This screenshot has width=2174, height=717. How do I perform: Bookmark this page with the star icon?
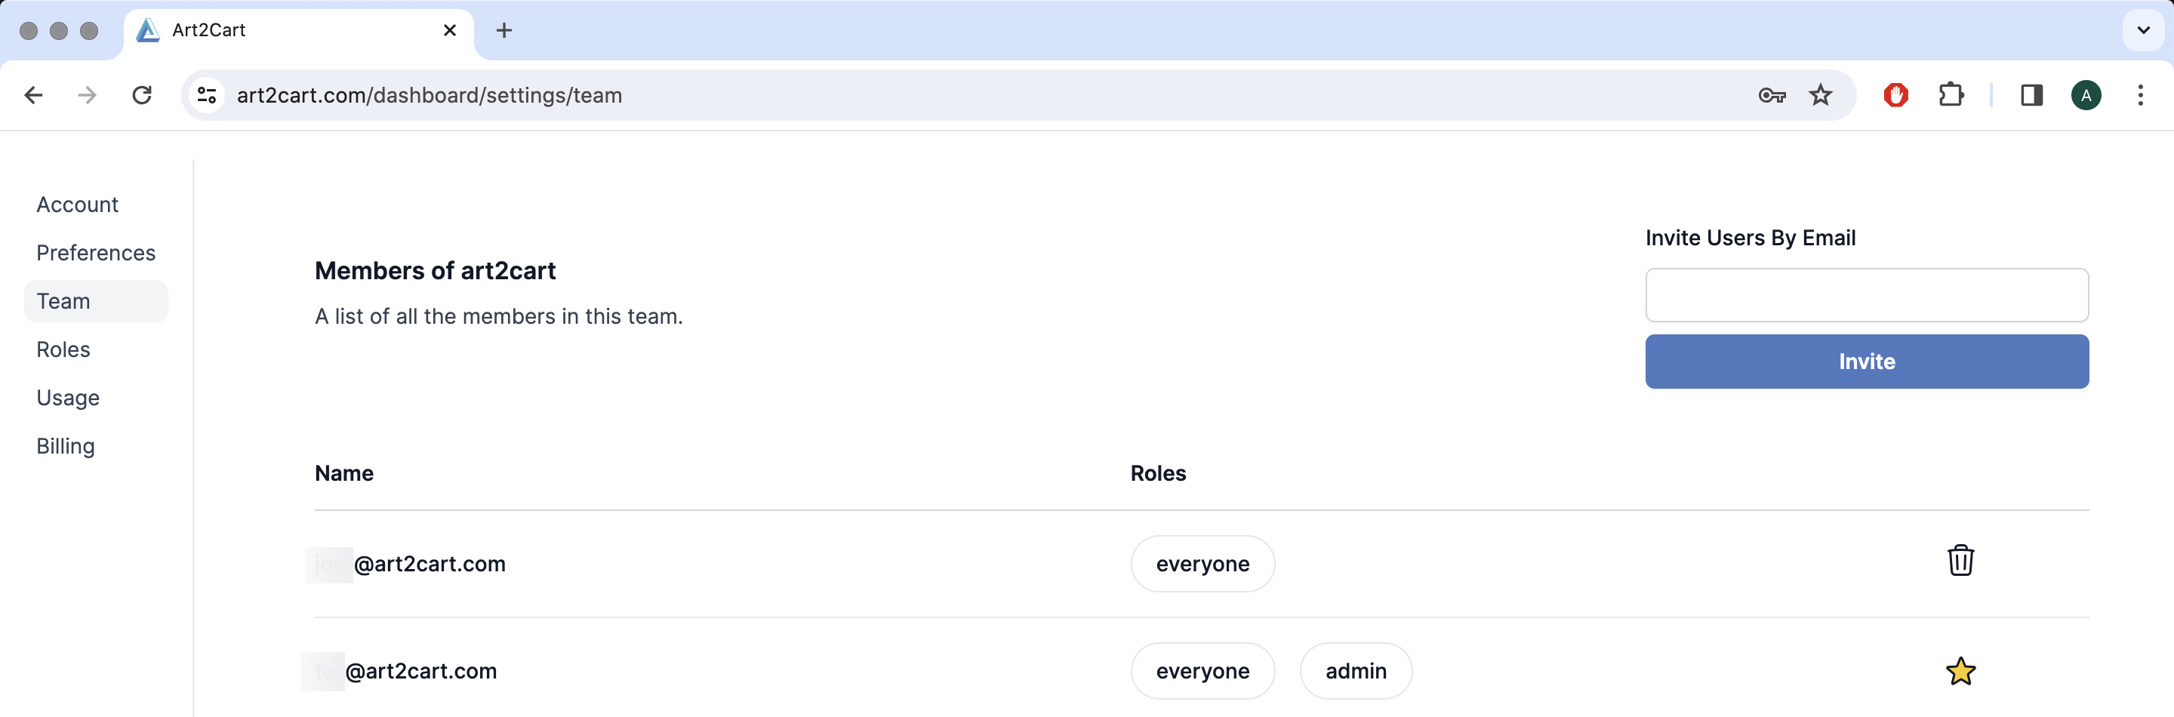[x=1821, y=95]
